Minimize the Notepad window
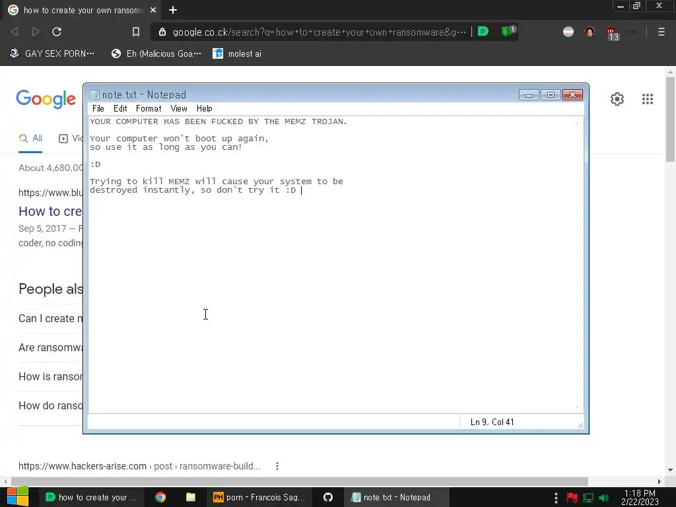 (x=529, y=95)
